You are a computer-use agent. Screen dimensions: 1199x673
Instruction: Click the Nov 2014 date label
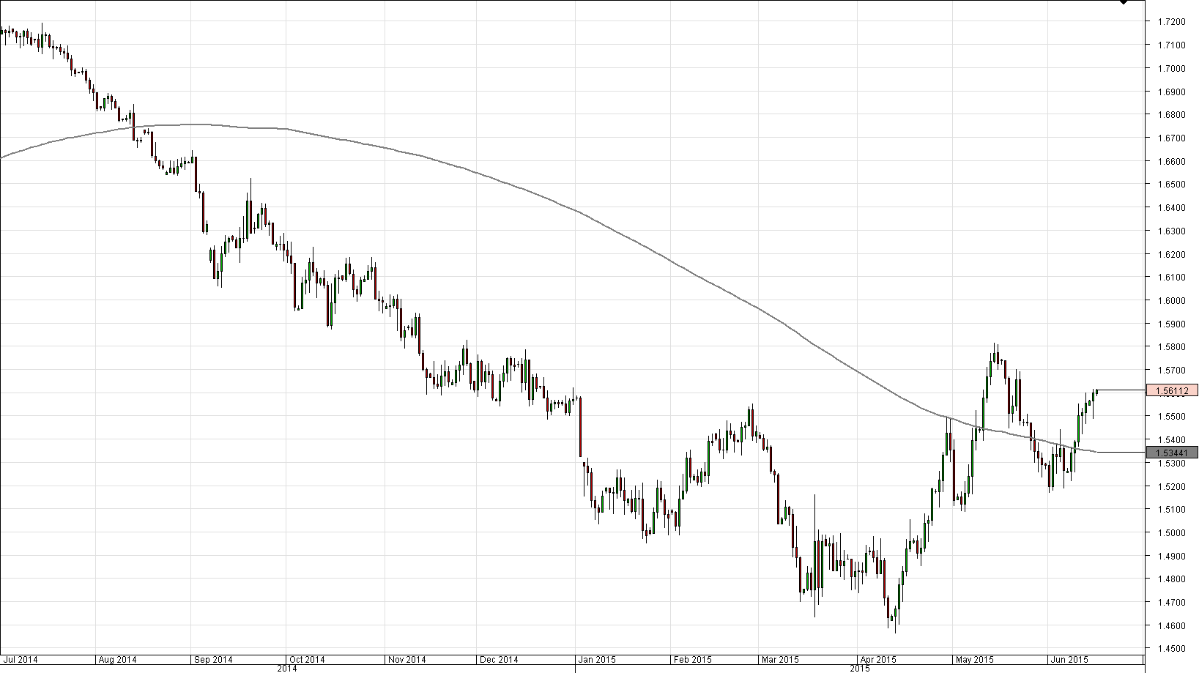pos(406,660)
